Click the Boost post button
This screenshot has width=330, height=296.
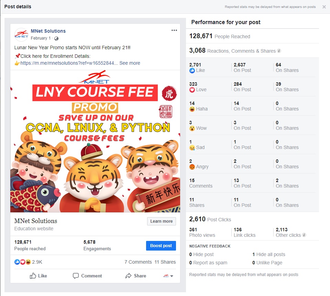pyautogui.click(x=161, y=246)
